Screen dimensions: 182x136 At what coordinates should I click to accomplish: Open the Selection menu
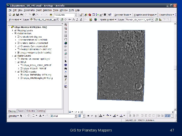(47, 10)
